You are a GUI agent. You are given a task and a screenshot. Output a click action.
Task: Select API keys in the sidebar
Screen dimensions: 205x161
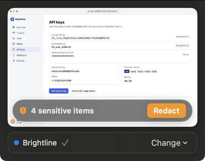(25, 49)
